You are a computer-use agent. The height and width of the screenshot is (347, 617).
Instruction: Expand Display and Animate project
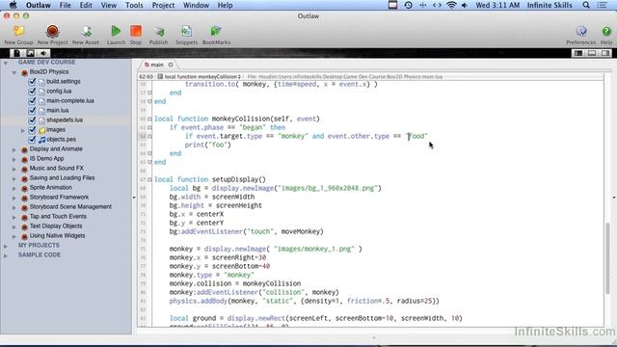(14, 149)
